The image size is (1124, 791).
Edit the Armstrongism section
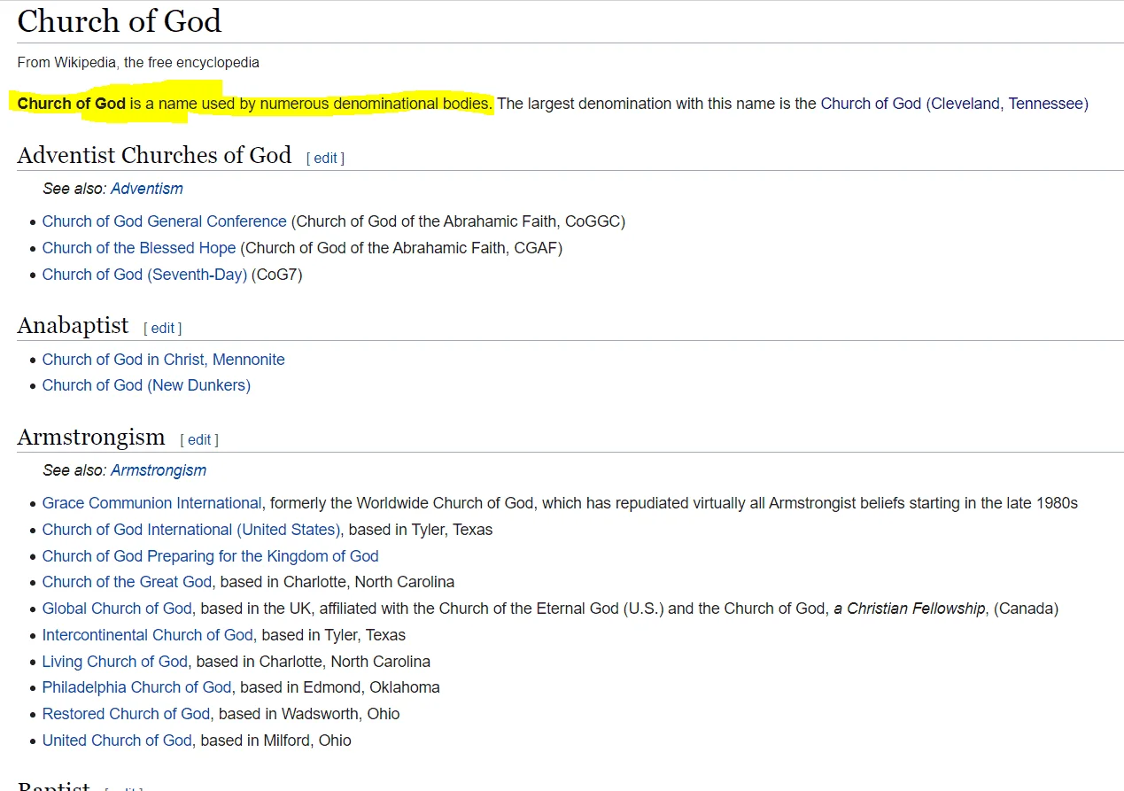(x=199, y=439)
